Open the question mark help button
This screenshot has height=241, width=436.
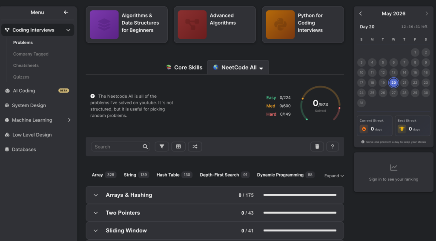point(332,147)
